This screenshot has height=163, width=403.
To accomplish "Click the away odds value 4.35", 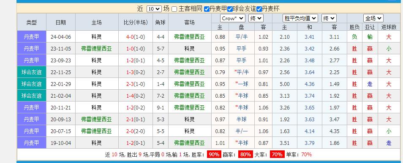I will tap(335, 131).
